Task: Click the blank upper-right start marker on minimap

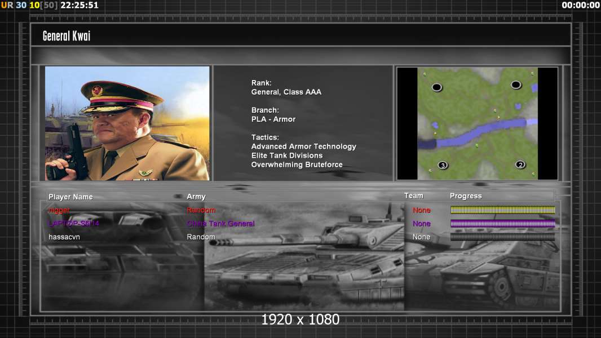Action: (x=516, y=84)
